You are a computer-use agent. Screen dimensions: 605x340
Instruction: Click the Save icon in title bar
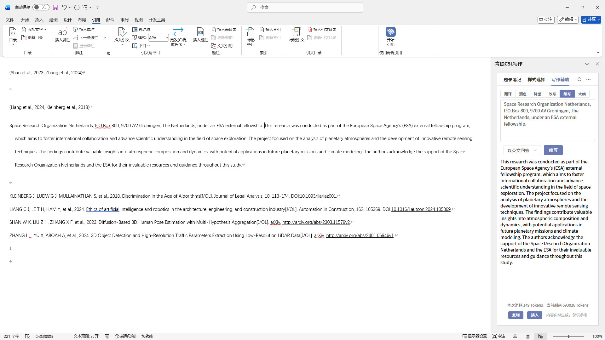tap(55, 7)
